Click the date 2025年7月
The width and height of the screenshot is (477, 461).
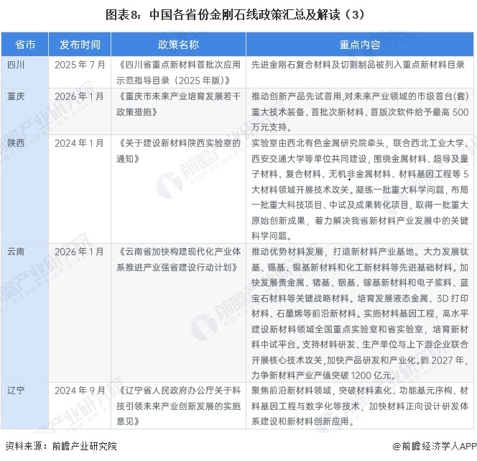click(80, 65)
